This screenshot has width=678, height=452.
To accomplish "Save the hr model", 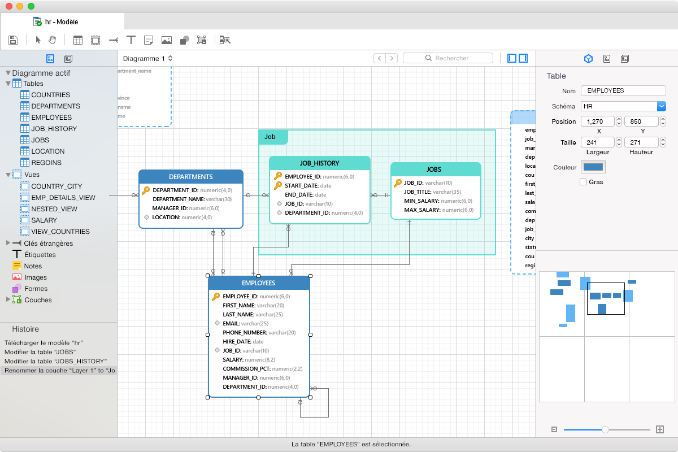I will click(12, 40).
